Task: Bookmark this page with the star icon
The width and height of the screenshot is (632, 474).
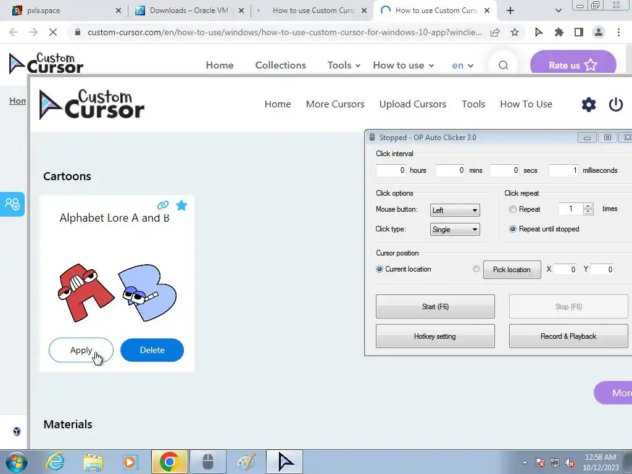Action: point(515,32)
